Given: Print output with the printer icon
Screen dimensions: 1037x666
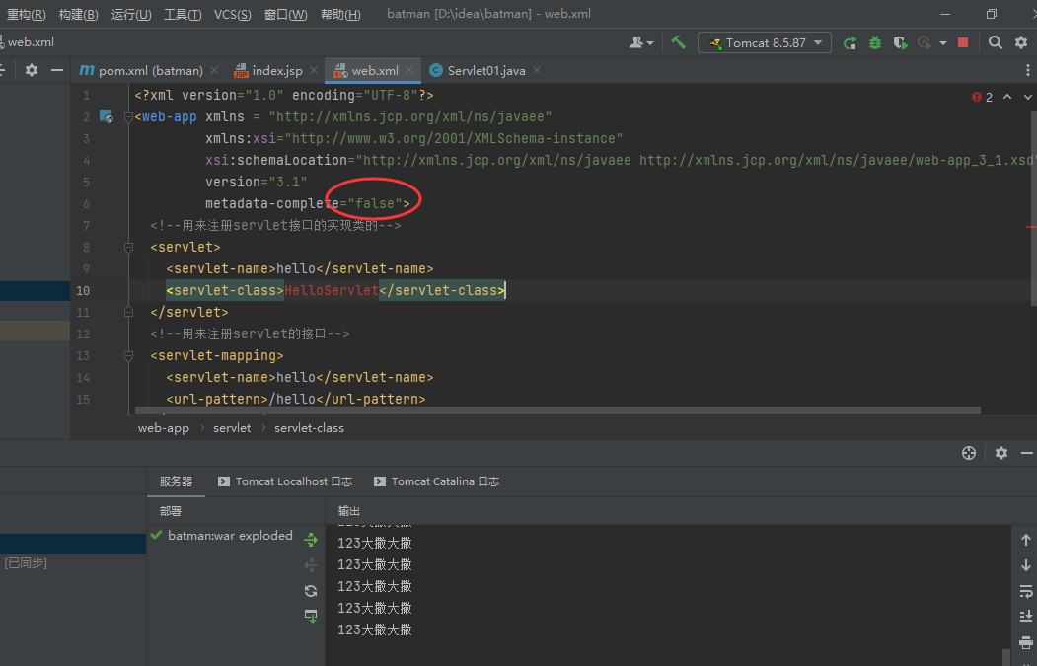Looking at the screenshot, I should pyautogui.click(x=1026, y=642).
